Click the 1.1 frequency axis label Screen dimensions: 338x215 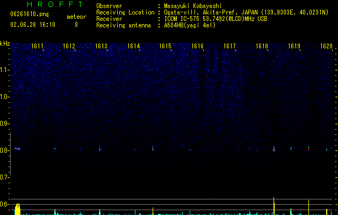click(x=5, y=70)
